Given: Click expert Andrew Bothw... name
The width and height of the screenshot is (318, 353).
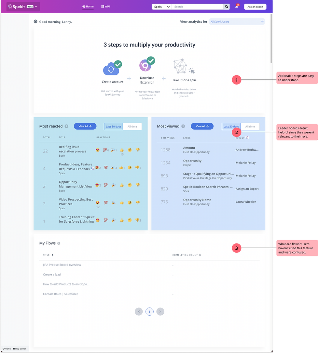Looking at the screenshot, I should [x=247, y=150].
